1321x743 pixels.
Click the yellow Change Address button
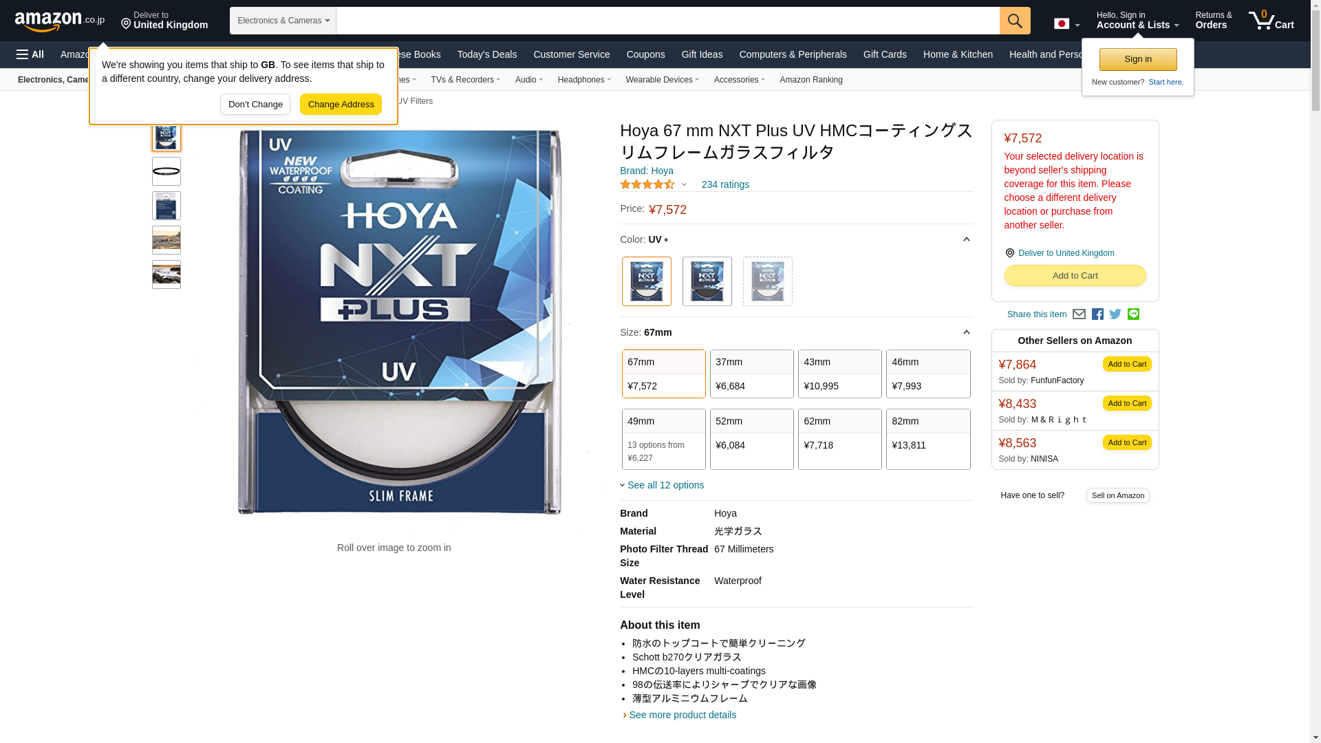[341, 105]
